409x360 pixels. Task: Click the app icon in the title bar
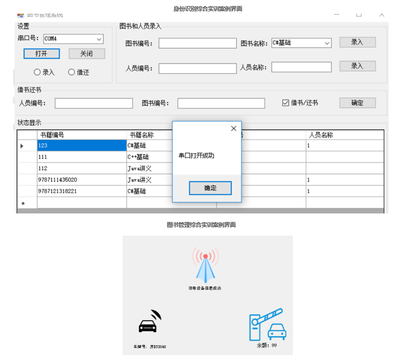(x=21, y=16)
